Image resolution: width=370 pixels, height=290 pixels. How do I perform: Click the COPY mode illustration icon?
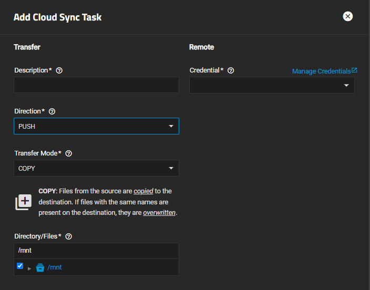[23, 202]
